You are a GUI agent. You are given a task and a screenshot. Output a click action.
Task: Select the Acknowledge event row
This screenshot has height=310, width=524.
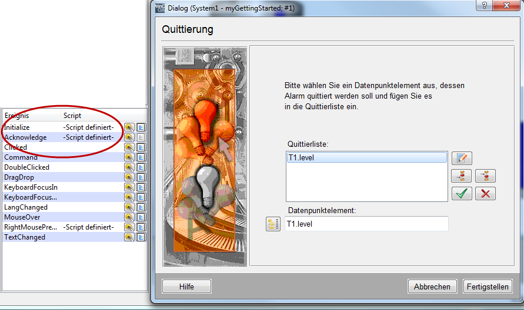(75, 137)
